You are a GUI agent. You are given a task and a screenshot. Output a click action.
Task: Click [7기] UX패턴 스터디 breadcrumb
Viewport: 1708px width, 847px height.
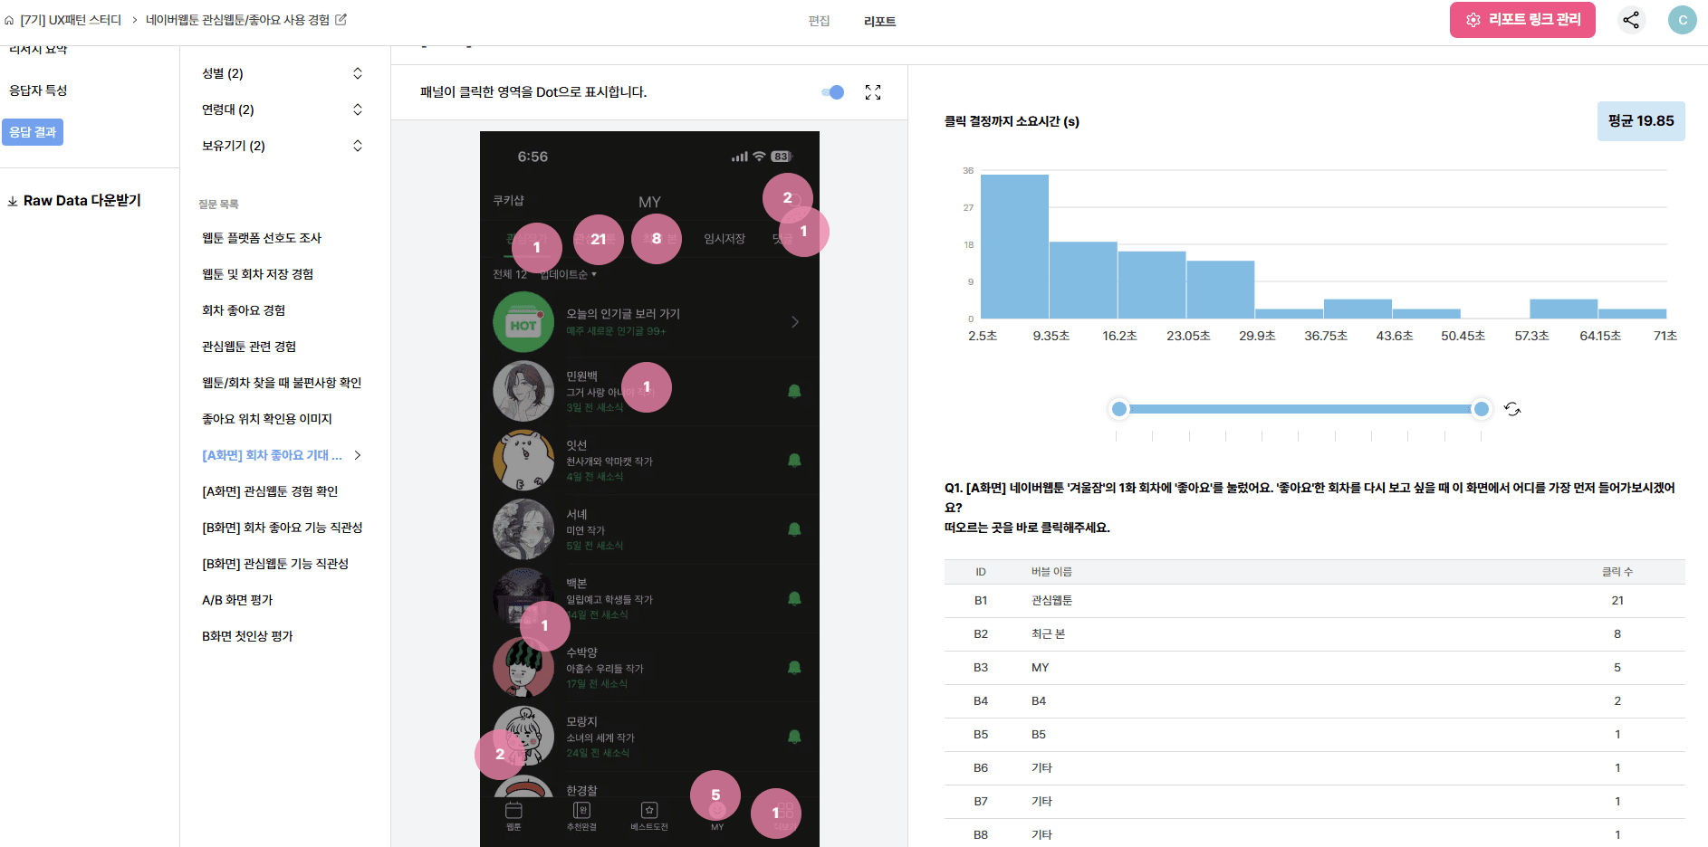click(x=71, y=20)
